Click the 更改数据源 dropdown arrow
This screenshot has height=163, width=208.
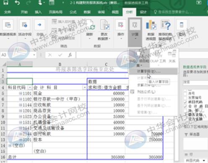coord(109,39)
